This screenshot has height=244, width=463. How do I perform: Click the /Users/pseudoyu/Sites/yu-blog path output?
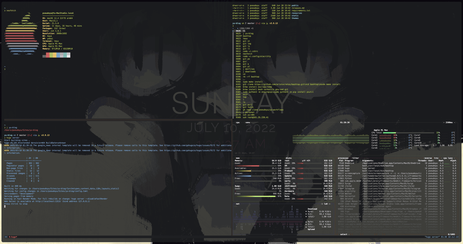tap(21, 130)
